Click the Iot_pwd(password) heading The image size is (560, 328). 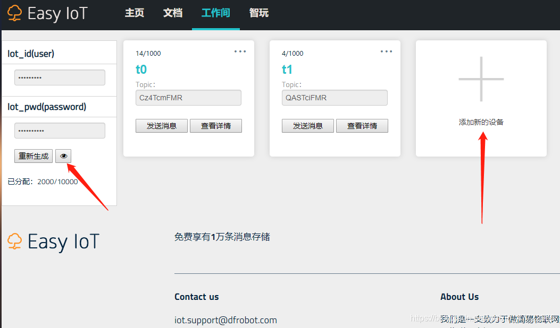[x=47, y=107]
